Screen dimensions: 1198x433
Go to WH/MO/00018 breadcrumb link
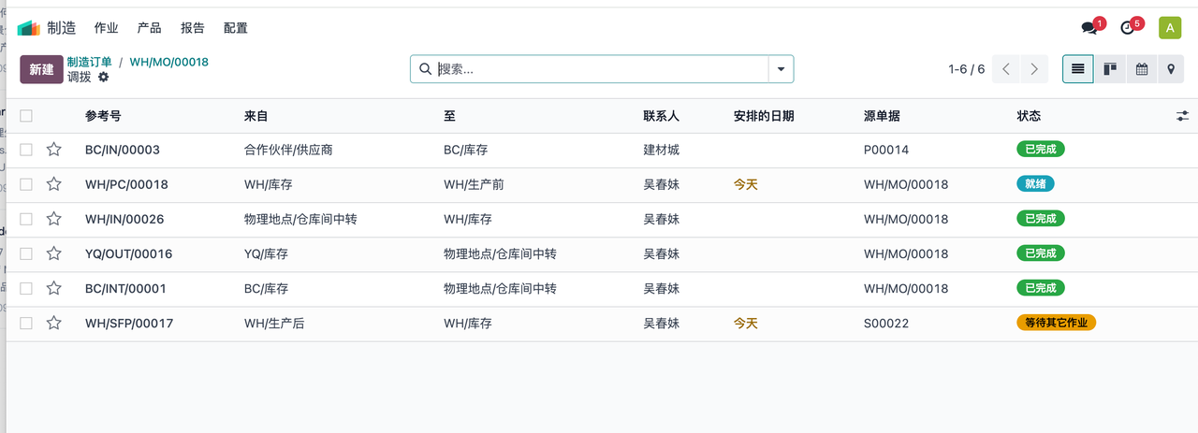click(x=168, y=62)
